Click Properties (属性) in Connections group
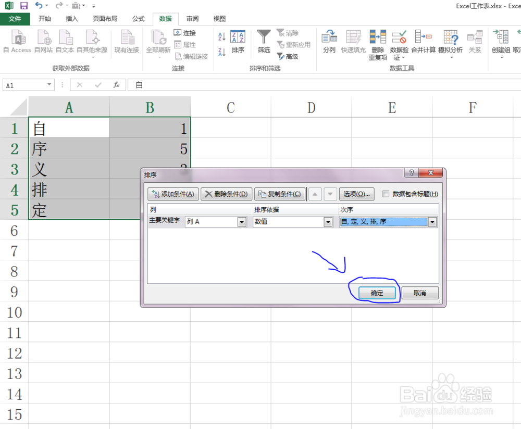The width and height of the screenshot is (521, 429). 185,44
